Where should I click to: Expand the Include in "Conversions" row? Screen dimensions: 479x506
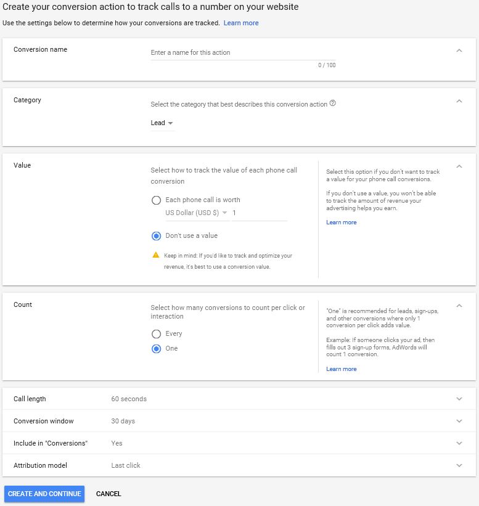(x=239, y=443)
